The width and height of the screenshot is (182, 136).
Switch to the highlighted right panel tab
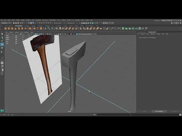click(x=152, y=32)
